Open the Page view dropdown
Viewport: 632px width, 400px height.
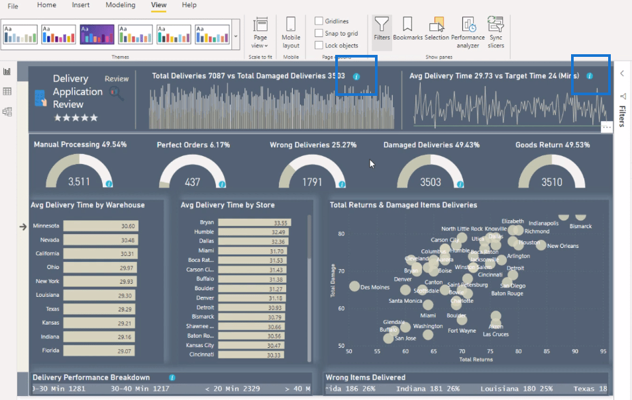(260, 33)
